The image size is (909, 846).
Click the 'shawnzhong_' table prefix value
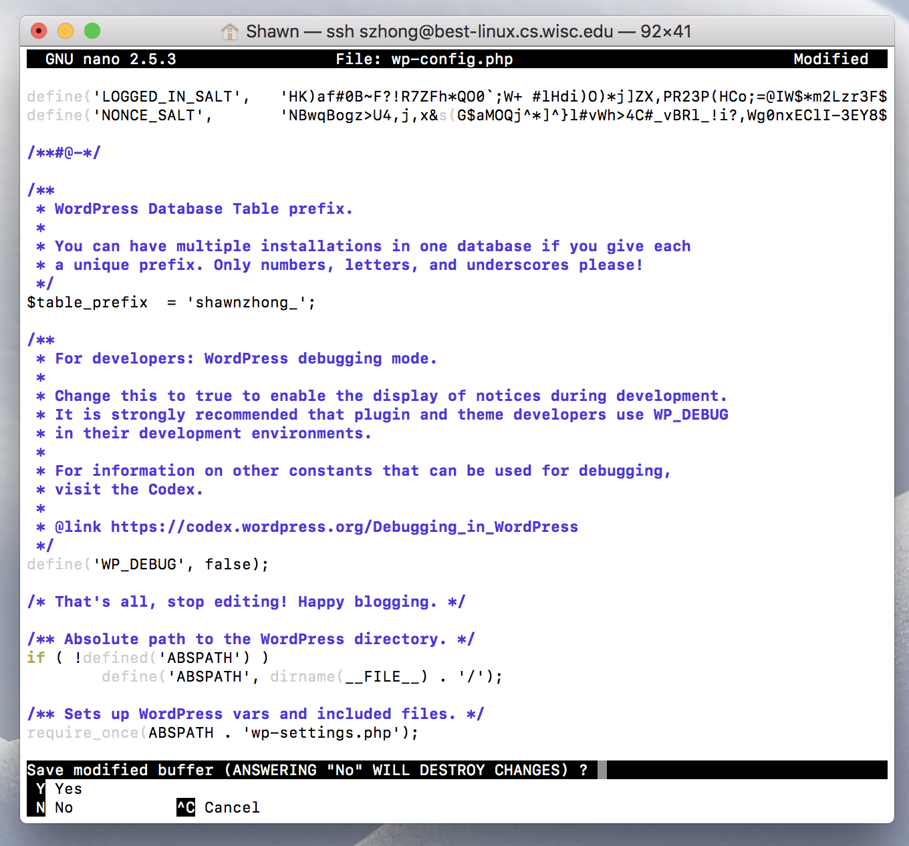point(246,302)
